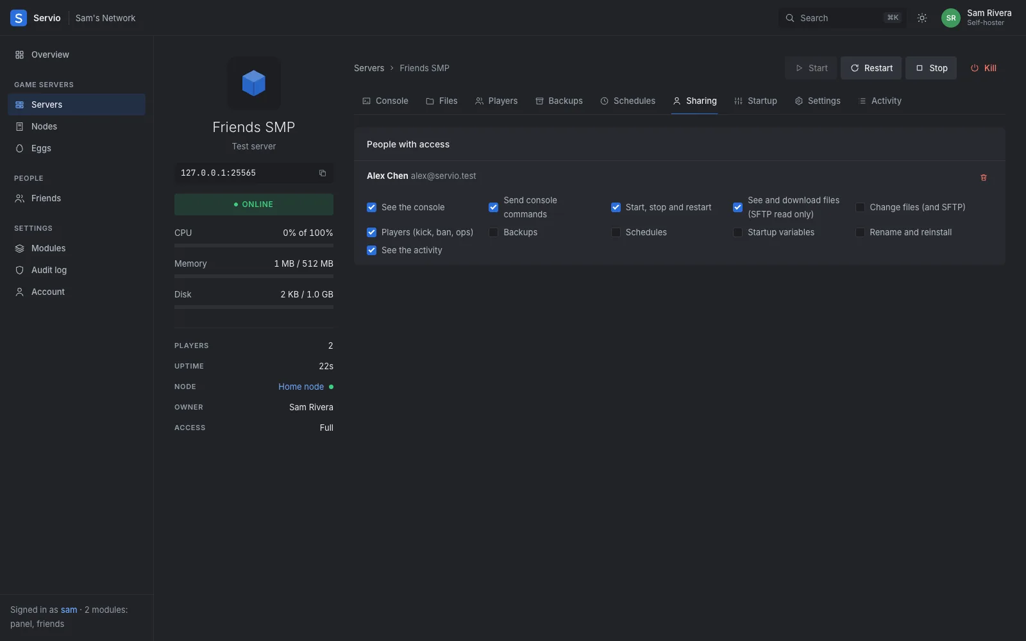Click the Servio logo icon

click(x=19, y=18)
